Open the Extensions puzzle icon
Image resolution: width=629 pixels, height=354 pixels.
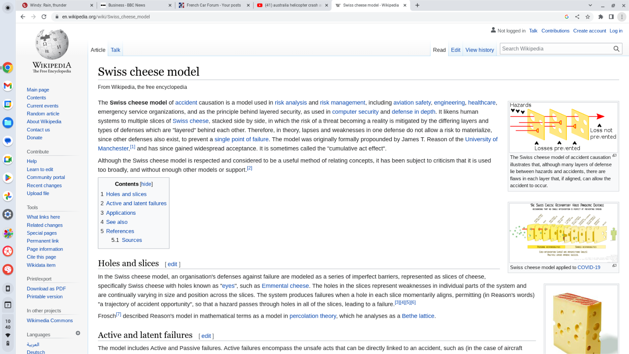pyautogui.click(x=601, y=17)
